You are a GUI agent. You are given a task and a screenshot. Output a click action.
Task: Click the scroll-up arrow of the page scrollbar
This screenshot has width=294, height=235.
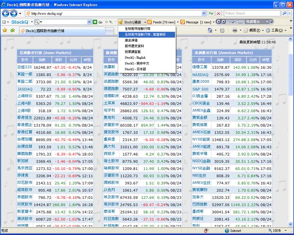pos(291,39)
